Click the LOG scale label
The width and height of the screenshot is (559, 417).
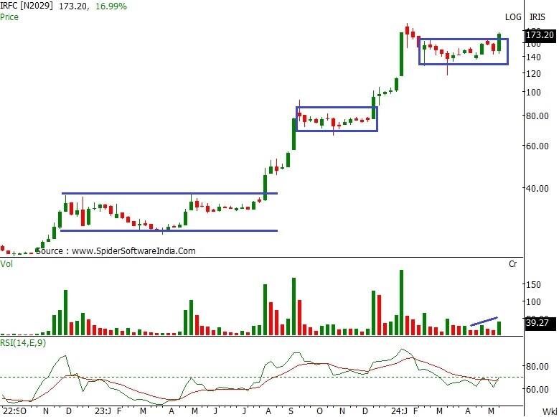pos(513,17)
